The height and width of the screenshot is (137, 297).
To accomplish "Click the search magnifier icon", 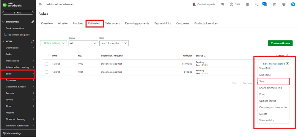I will click(x=256, y=4).
